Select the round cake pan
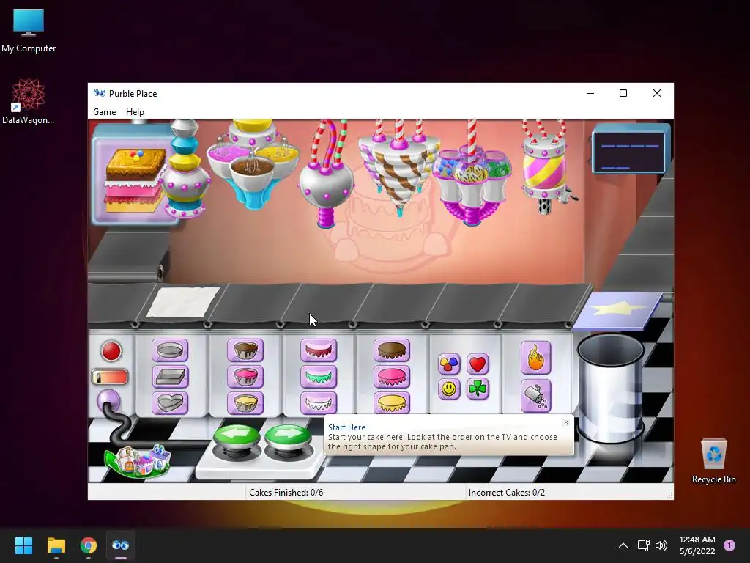This screenshot has height=563, width=750. click(170, 350)
